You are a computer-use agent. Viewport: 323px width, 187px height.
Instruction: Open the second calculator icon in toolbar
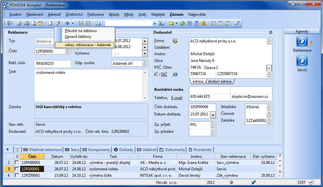click(196, 23)
